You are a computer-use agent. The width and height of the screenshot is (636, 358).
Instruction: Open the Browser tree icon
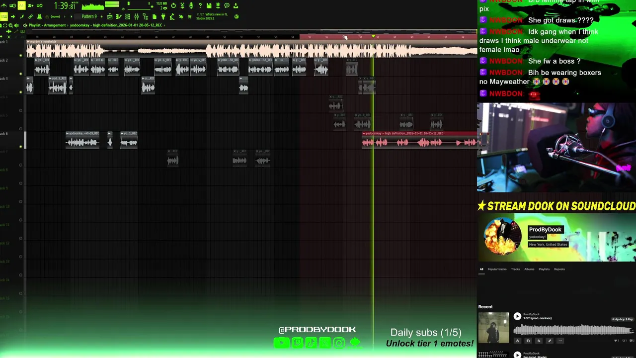pos(146,16)
